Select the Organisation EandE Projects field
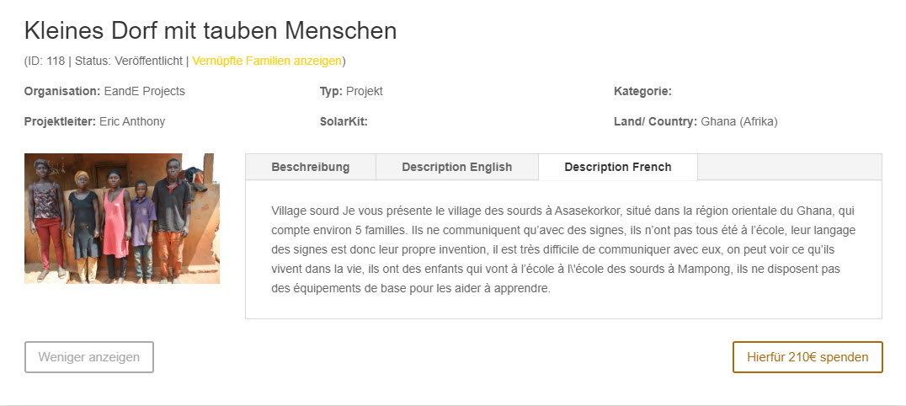 pyautogui.click(x=104, y=91)
